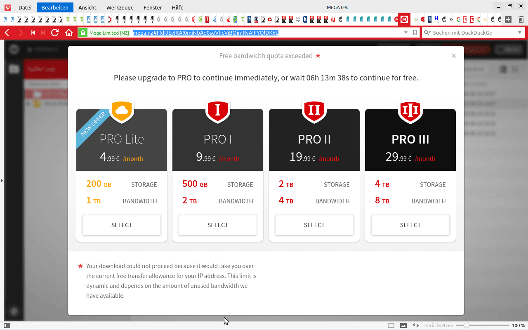Image resolution: width=528 pixels, height=330 pixels.
Task: Click the '200 GB' storage value
Action: (x=99, y=184)
